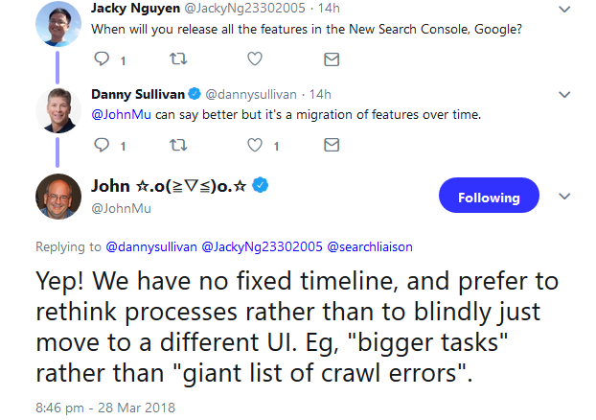The height and width of the screenshot is (420, 596).
Task: Click @dannysullivan in Replying to line
Action: [150, 246]
